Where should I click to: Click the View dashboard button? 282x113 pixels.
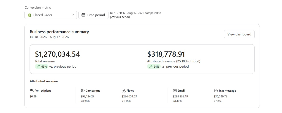click(x=239, y=34)
